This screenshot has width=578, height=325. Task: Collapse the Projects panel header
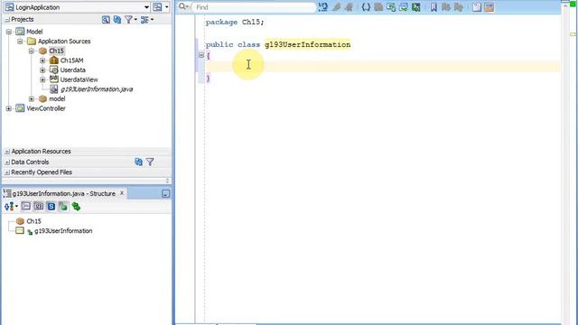[x=7, y=20]
